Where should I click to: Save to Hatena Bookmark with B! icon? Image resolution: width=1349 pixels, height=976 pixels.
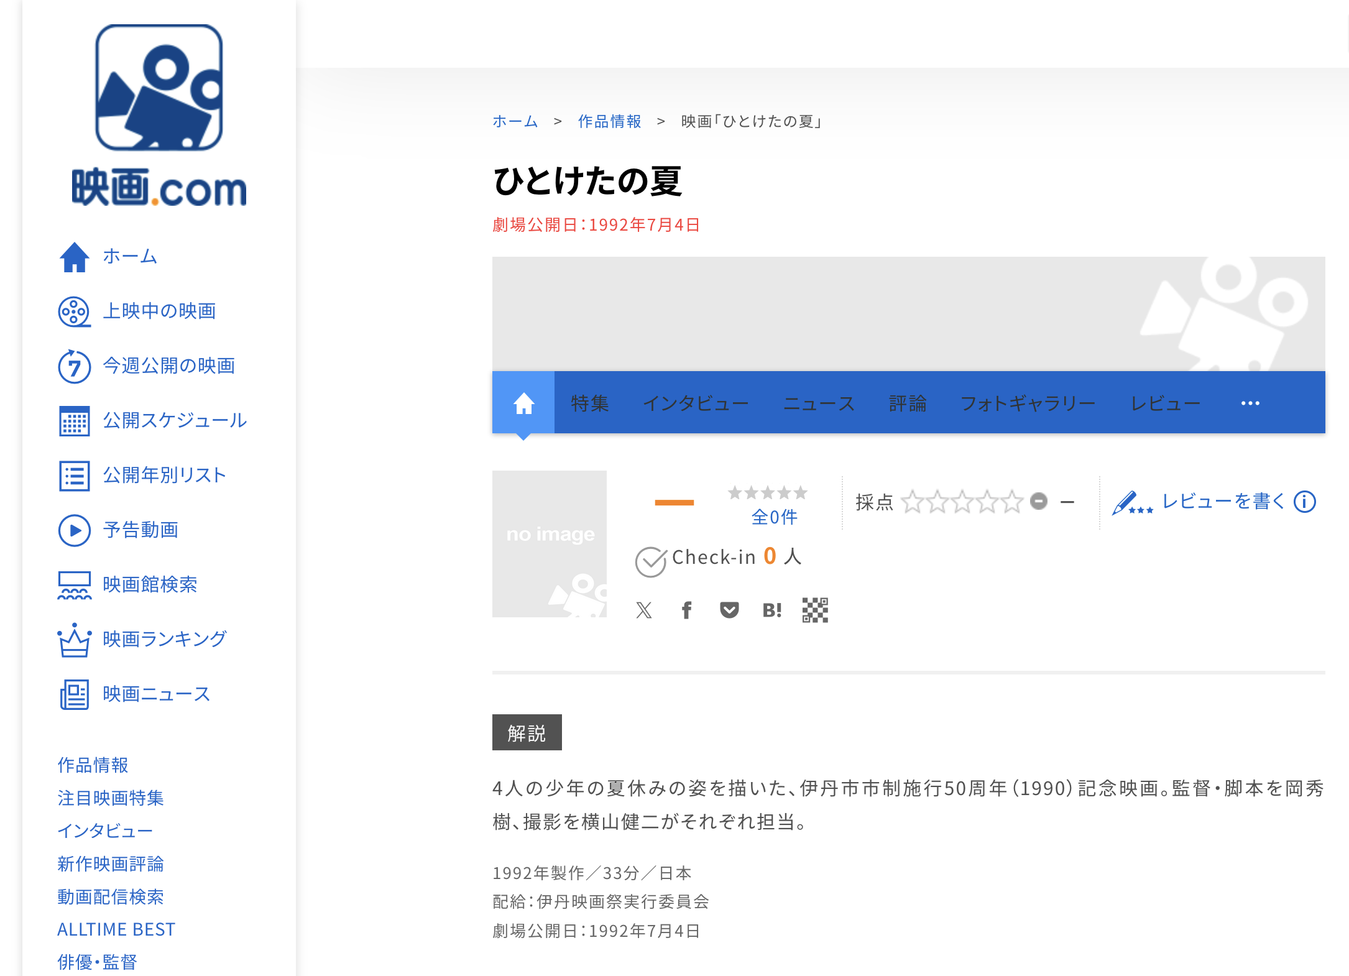[x=772, y=610]
